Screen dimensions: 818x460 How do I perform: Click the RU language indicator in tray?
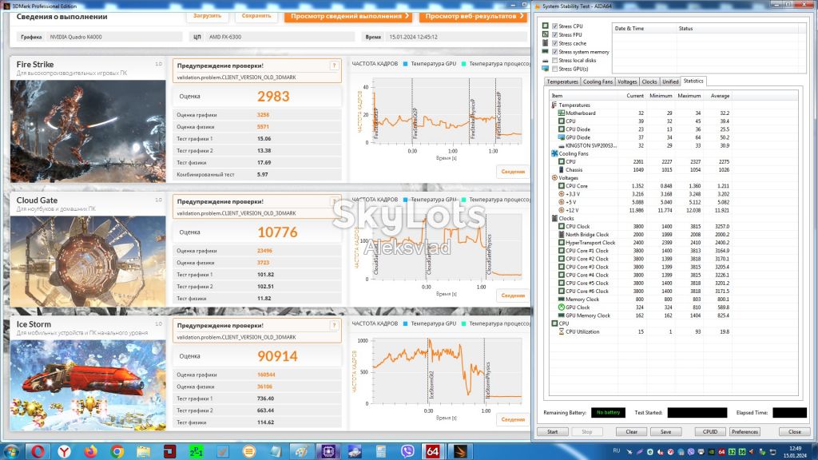(x=617, y=450)
